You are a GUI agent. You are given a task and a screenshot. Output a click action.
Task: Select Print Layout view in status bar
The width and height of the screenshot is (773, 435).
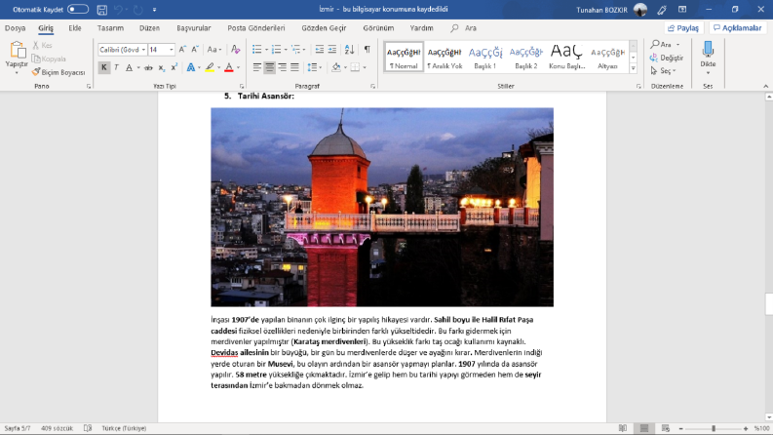(x=643, y=428)
